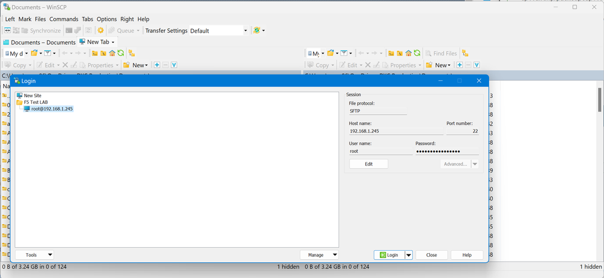The image size is (604, 278).
Task: Toggle directory tree icon in left panel
Action: [132, 53]
